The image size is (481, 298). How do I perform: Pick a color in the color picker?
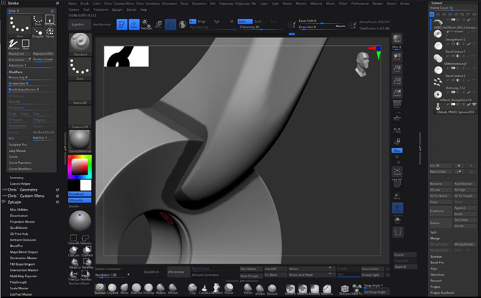point(80,167)
